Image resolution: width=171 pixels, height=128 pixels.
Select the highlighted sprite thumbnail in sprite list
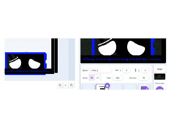pyautogui.click(x=102, y=87)
